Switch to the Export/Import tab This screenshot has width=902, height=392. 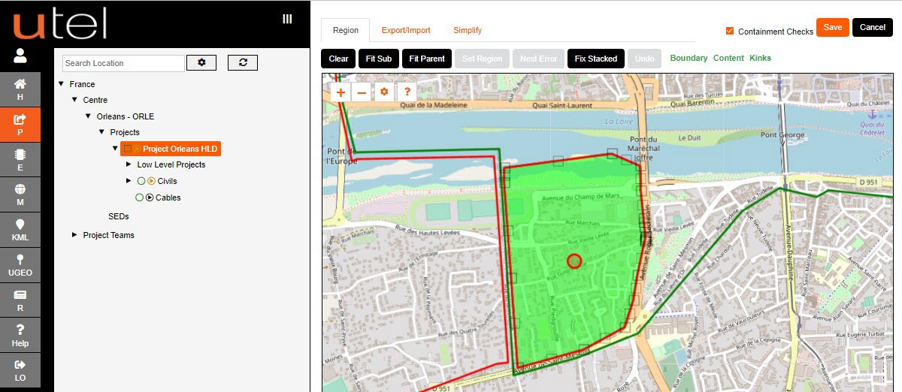pyautogui.click(x=406, y=30)
